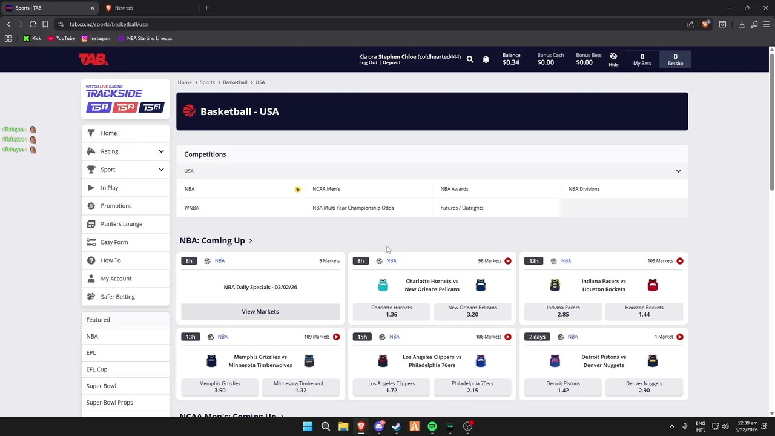Click the TAB logo
775x436 pixels.
click(93, 59)
